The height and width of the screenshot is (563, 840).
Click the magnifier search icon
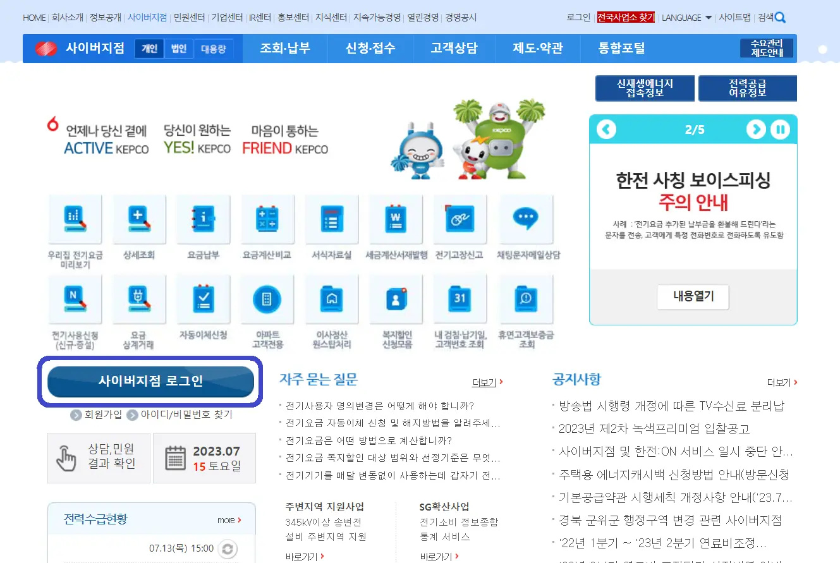781,18
